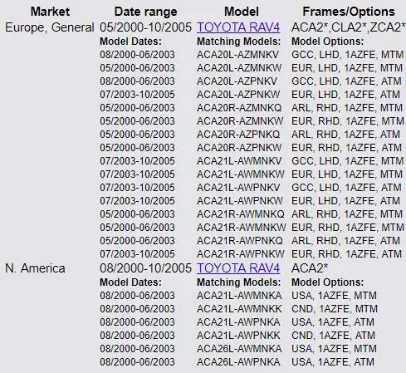Click the Europe, General market cell
Image resolution: width=406 pixels, height=373 pixels.
point(50,27)
